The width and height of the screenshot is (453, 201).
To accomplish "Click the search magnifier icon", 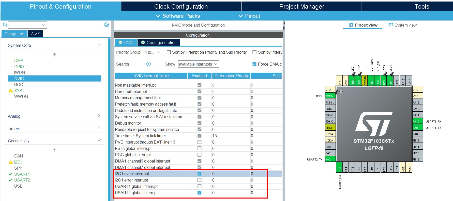I will [5, 25].
